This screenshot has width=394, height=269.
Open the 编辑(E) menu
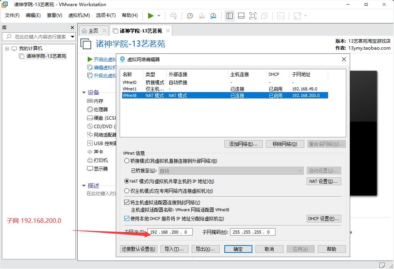click(x=33, y=15)
